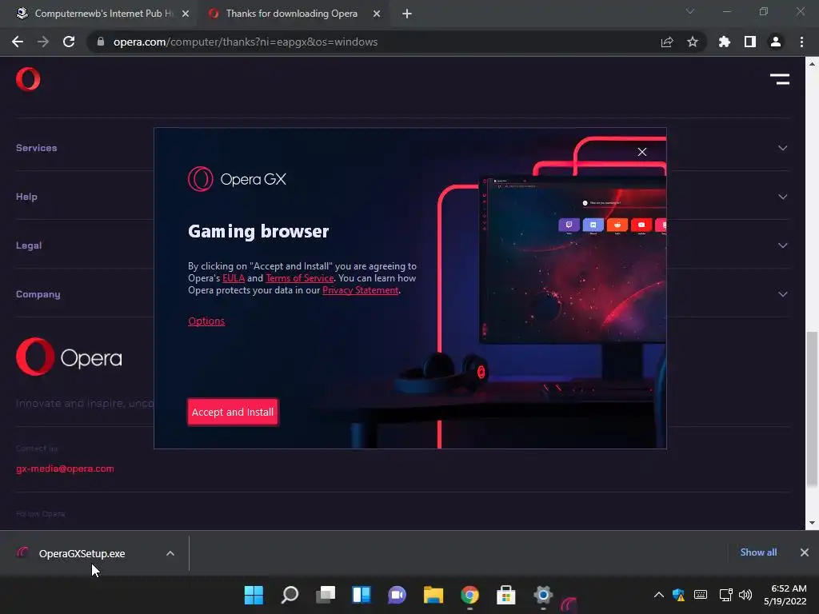Go forward in browser history
Image resolution: width=819 pixels, height=614 pixels.
click(x=43, y=42)
